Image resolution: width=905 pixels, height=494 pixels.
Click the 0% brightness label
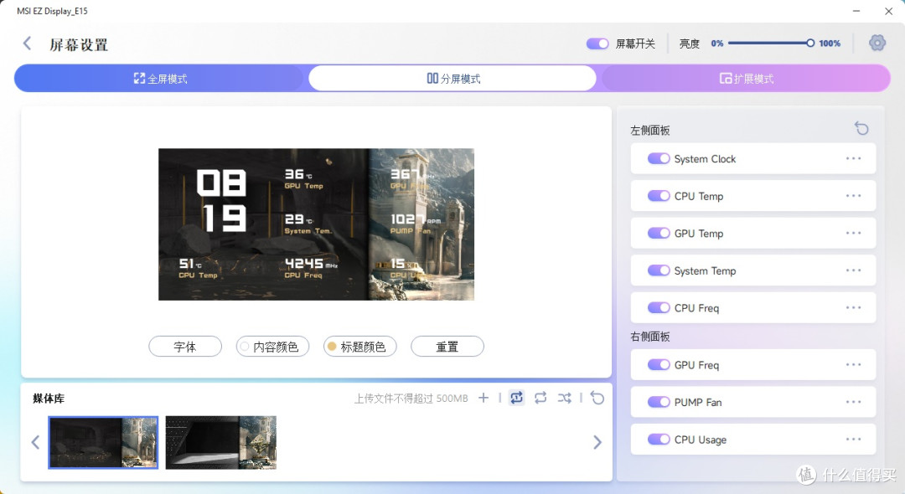point(716,44)
